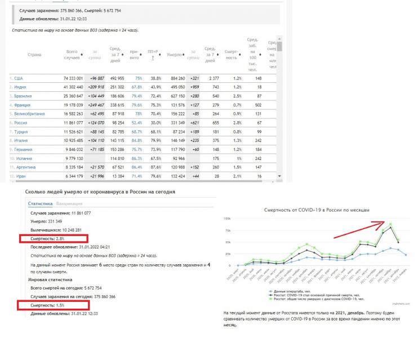Click the 86.3% vaccinated link for Испания
The height and width of the screenshot is (338, 418).
tap(137, 158)
